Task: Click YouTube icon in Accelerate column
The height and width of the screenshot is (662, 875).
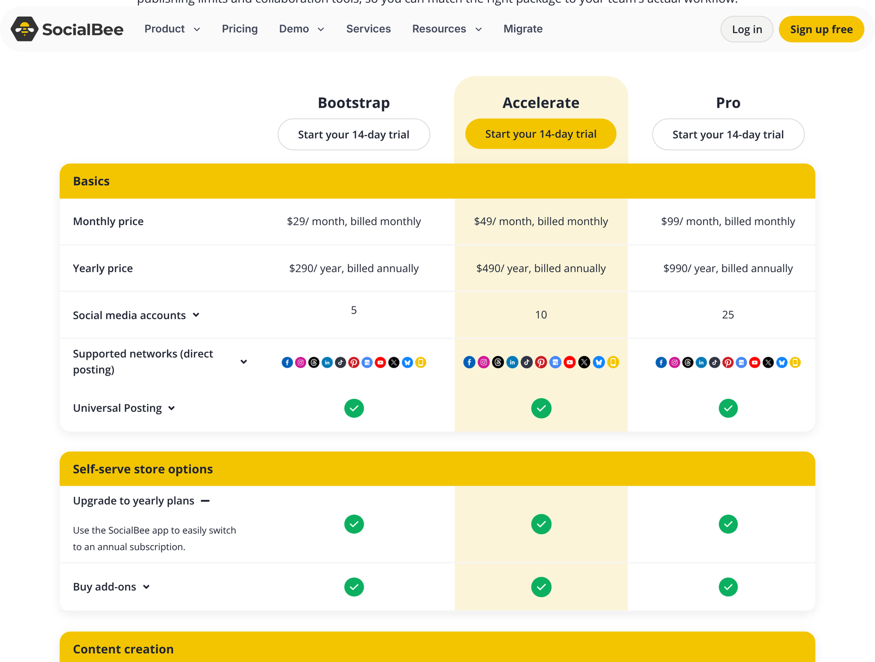Action: pos(570,362)
